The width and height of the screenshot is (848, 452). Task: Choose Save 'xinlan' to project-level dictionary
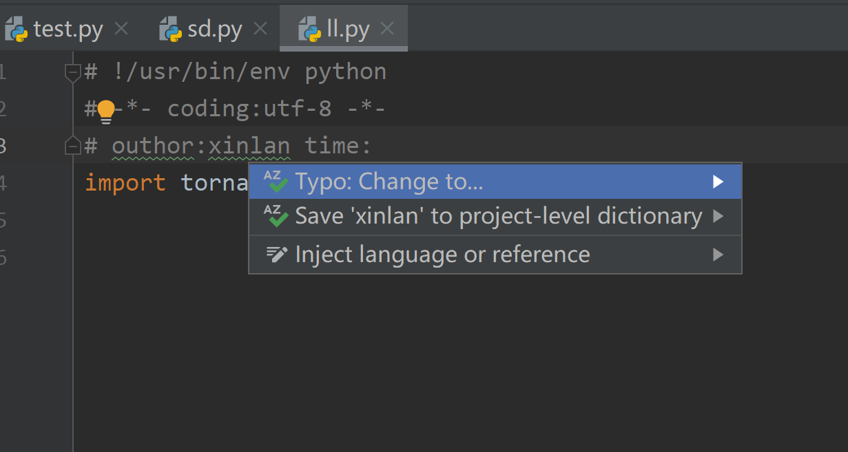tap(498, 216)
